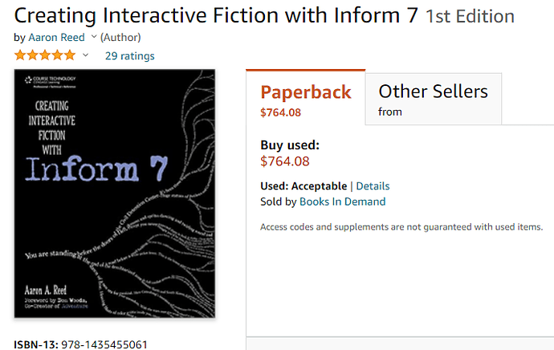The width and height of the screenshot is (554, 350).
Task: Click the Inform 7 lettering on cover
Action: point(96,169)
